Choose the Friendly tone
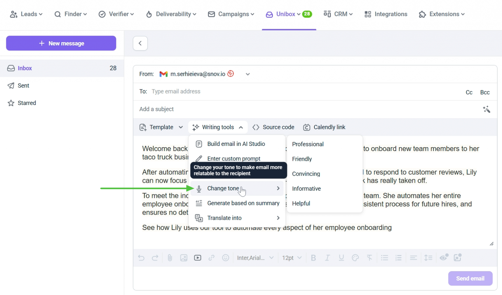 (x=302, y=159)
